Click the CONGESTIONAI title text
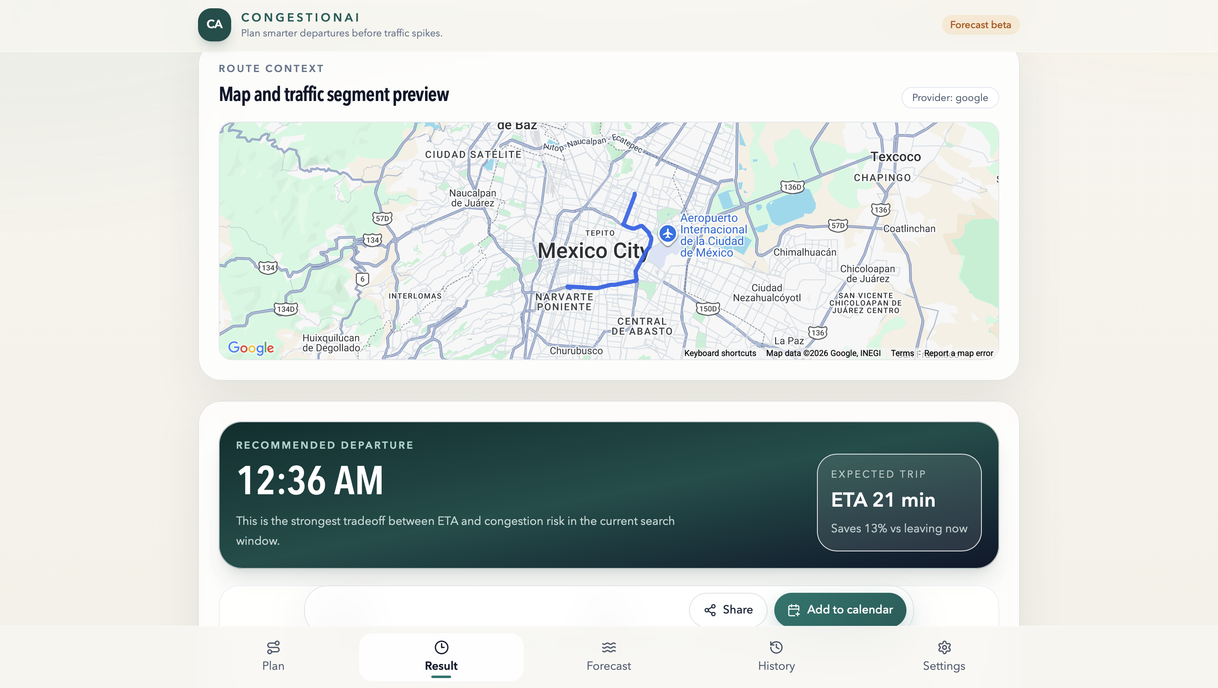 click(300, 17)
